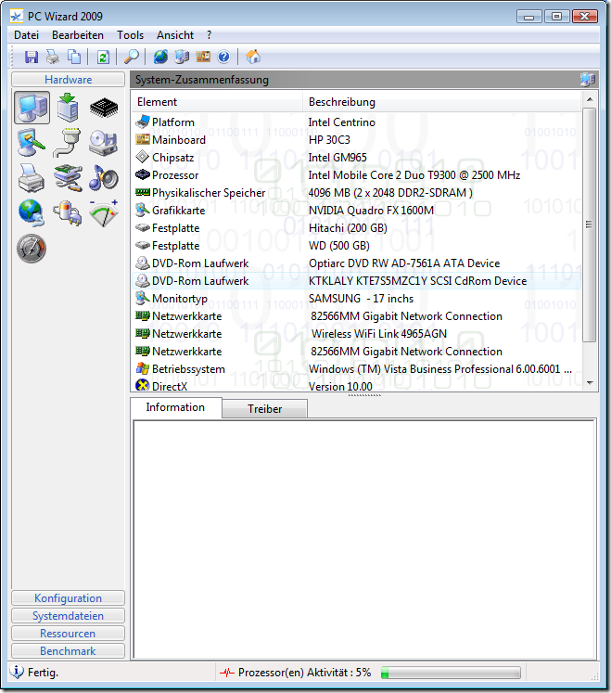Select the Multimedia music note speaker icon
Screen dimensions: 611x693
click(104, 178)
